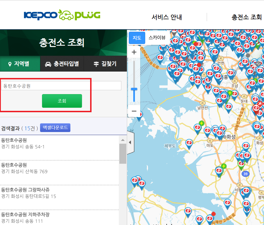Click the green 조회 search button

(x=62, y=101)
